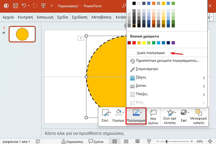Save the presentation with the disk icon

click(x=16, y=6)
